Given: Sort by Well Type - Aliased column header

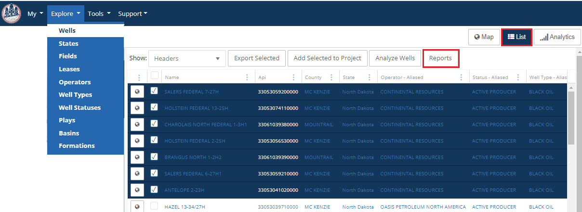Looking at the screenshot, I should [x=547, y=77].
